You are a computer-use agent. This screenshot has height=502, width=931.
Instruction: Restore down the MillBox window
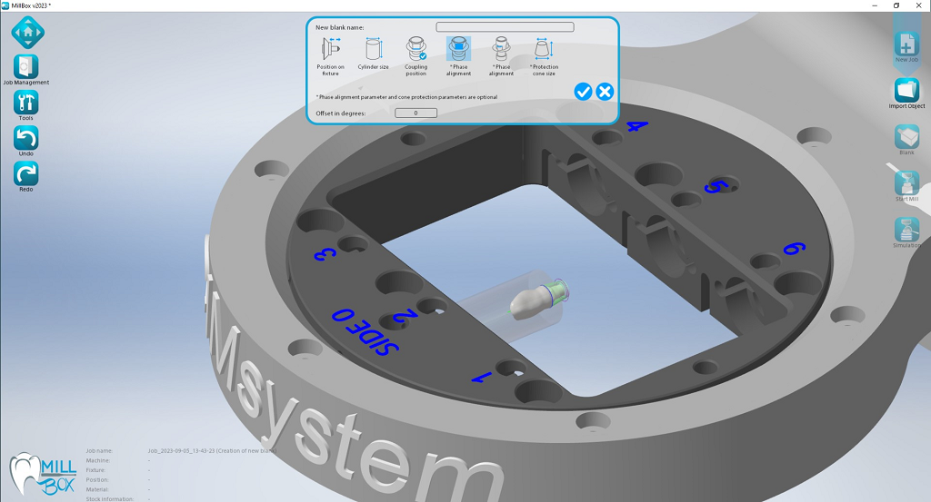pyautogui.click(x=896, y=5)
